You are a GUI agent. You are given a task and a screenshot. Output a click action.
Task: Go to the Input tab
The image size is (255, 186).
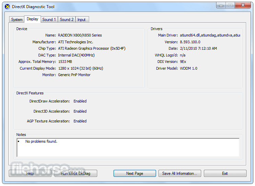82,20
